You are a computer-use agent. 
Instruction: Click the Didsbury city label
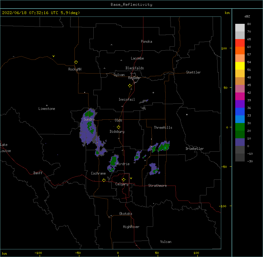pyautogui.click(x=117, y=132)
